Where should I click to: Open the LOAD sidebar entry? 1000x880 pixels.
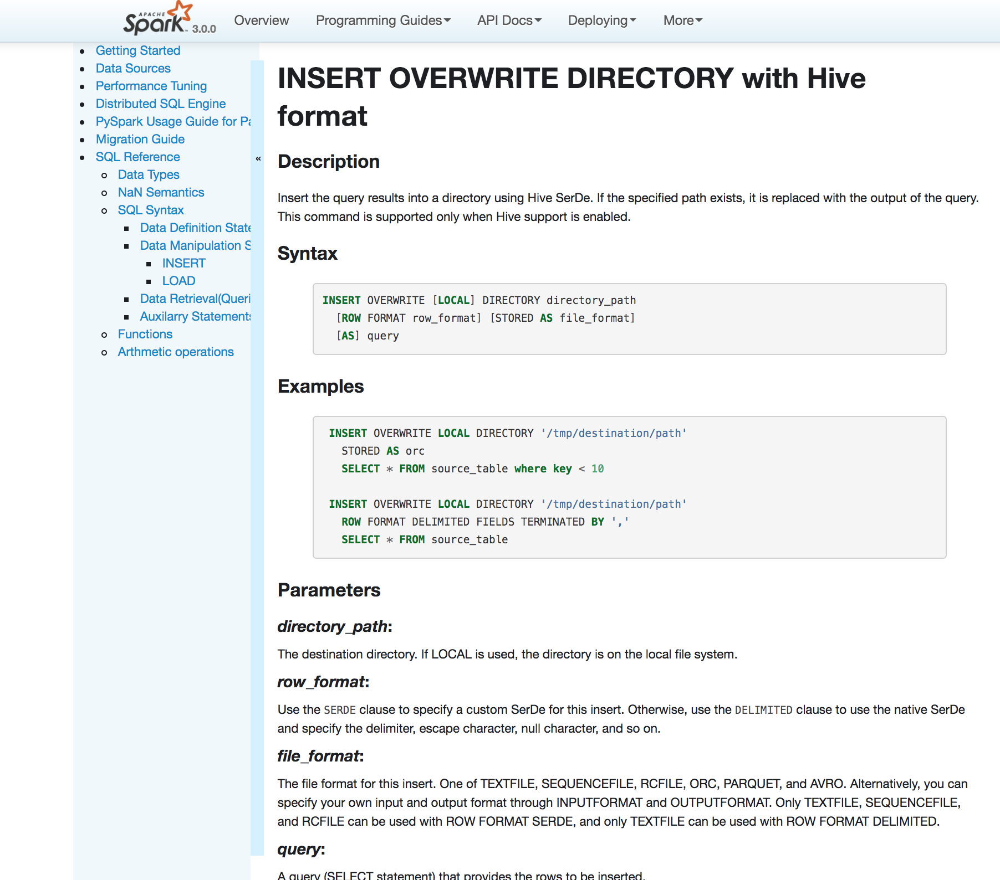coord(178,281)
